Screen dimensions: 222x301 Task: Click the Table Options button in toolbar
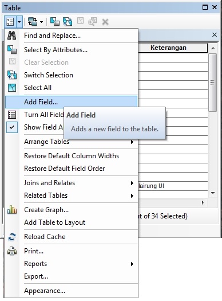pyautogui.click(x=10, y=22)
